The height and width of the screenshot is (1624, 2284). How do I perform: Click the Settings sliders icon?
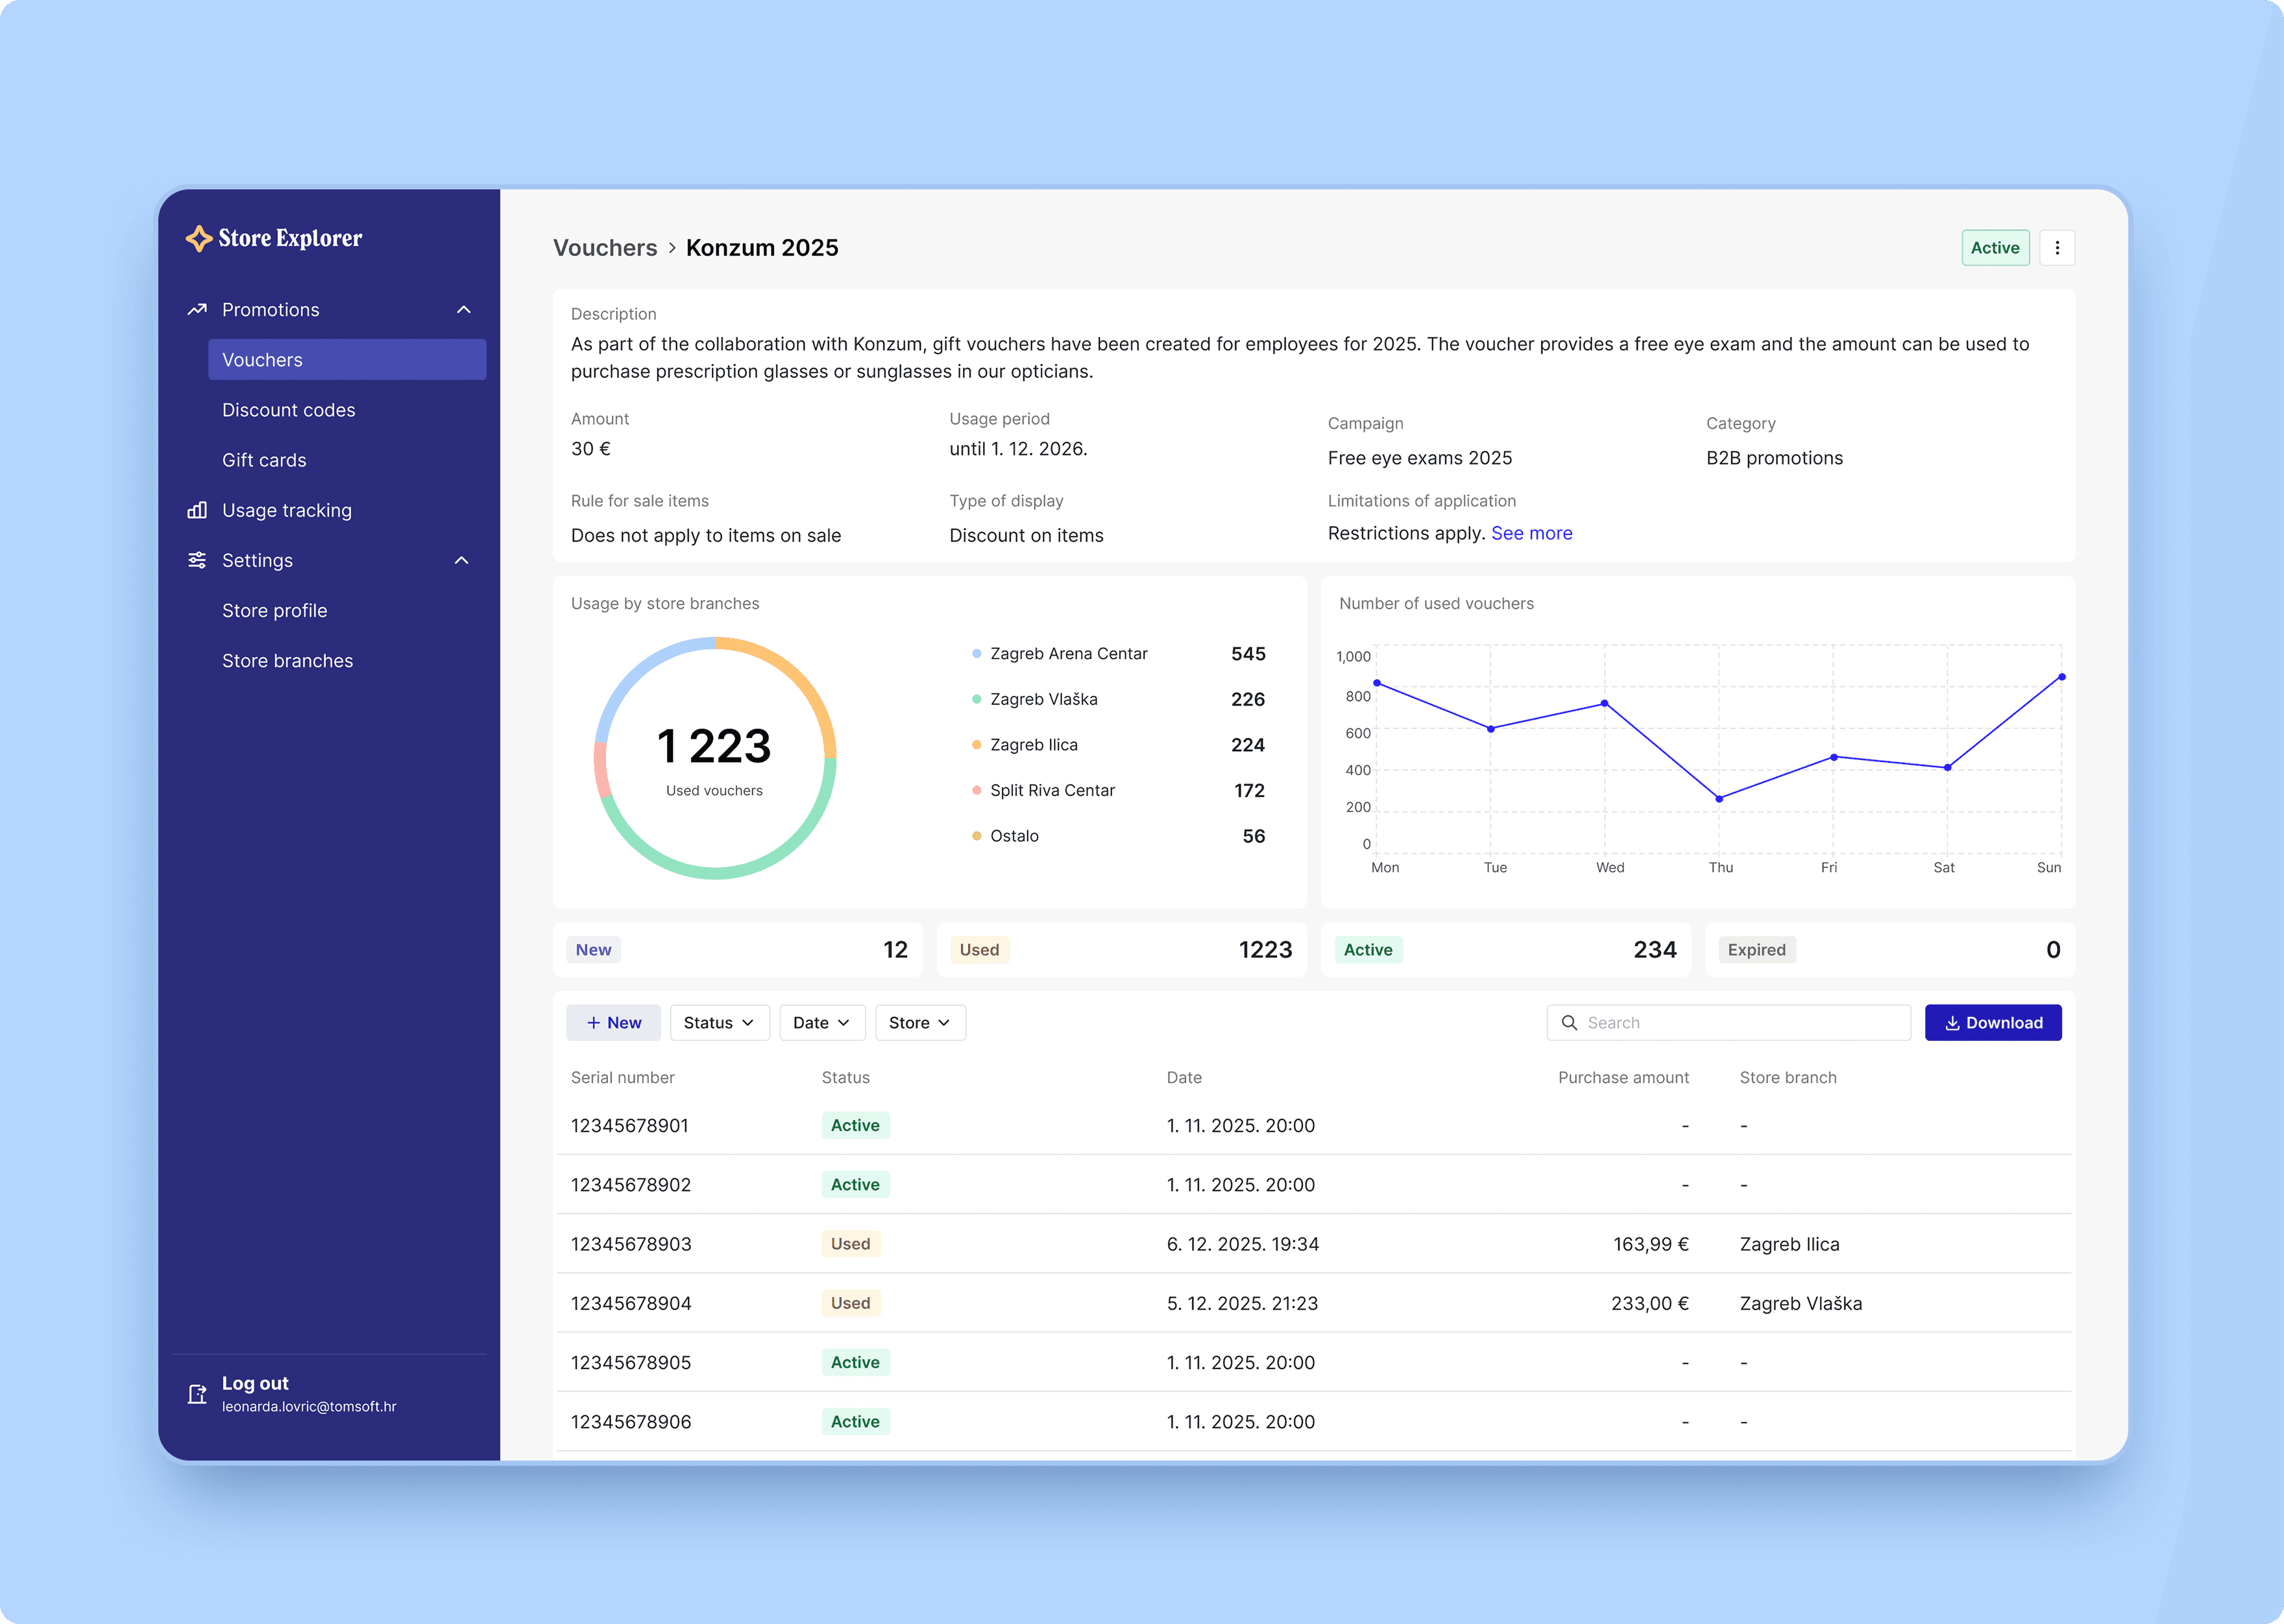click(197, 561)
